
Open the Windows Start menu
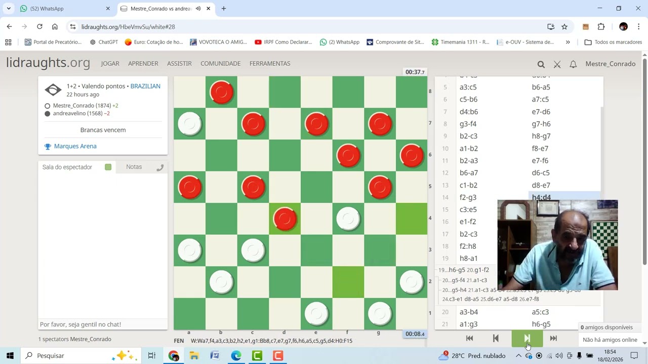(x=10, y=356)
